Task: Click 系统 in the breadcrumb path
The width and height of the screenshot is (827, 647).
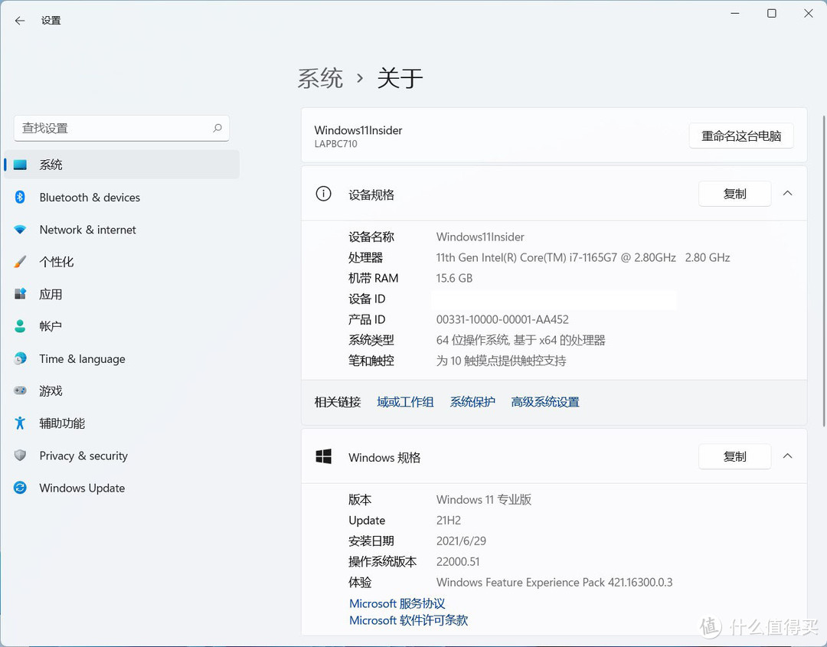Action: point(320,77)
